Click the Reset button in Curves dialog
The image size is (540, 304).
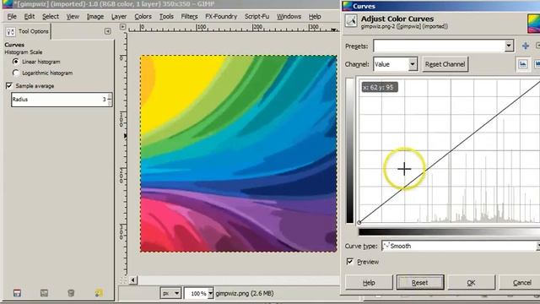pyautogui.click(x=420, y=283)
